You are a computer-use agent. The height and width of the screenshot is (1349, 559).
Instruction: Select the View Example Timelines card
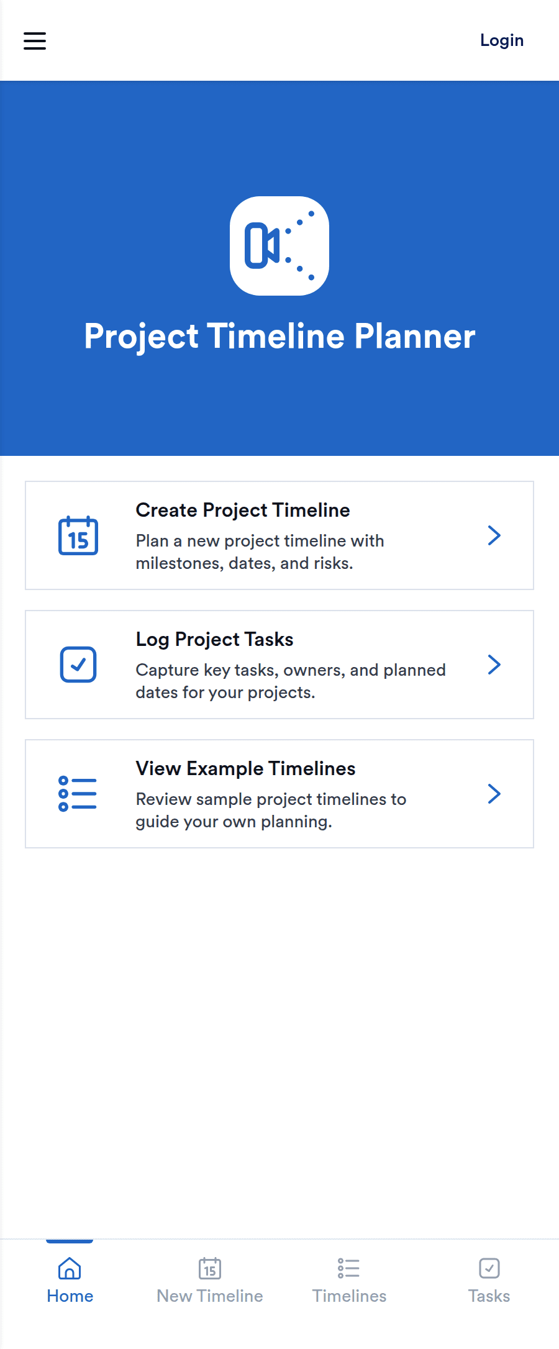[279, 793]
